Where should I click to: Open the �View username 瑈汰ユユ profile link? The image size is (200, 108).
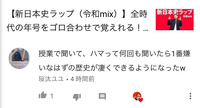(51, 79)
